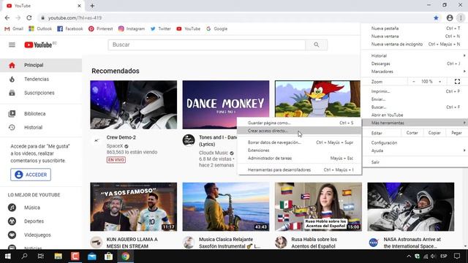Open NASA Astronauts Arrive video title
The width and height of the screenshot is (468, 263).
click(x=412, y=243)
